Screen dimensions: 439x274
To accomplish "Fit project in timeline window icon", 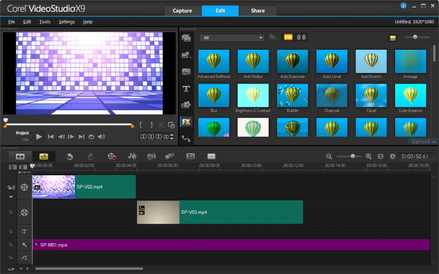I will pos(381,157).
